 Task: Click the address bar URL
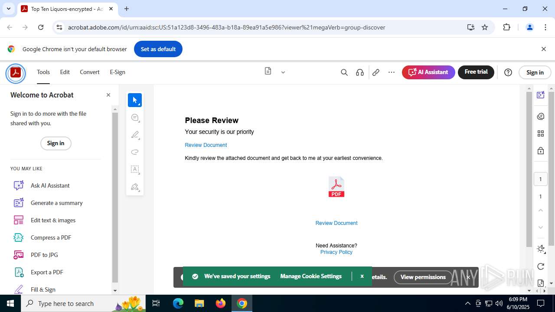click(226, 27)
